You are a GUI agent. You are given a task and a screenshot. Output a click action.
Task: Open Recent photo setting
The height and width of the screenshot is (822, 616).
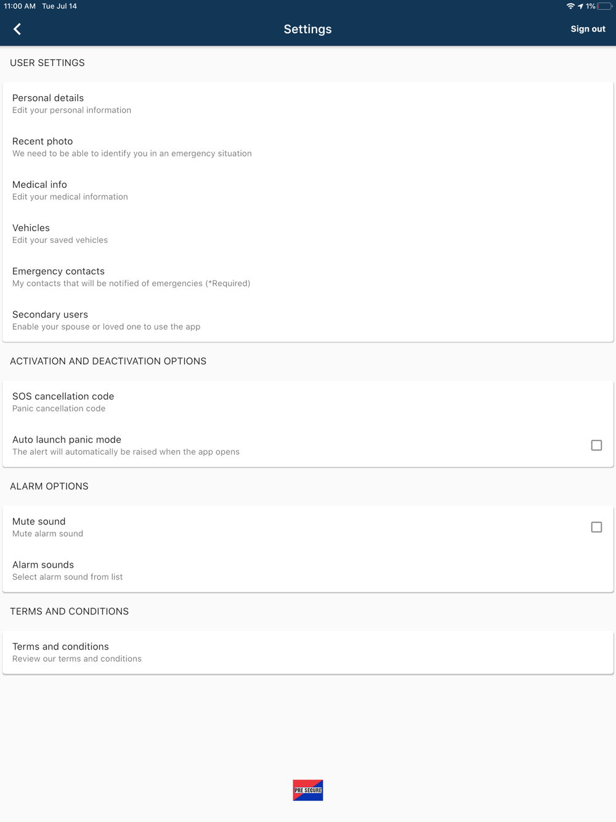tap(308, 147)
